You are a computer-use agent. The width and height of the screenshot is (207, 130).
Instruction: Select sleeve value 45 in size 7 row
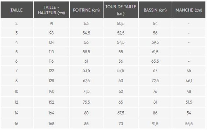[x=189, y=71]
